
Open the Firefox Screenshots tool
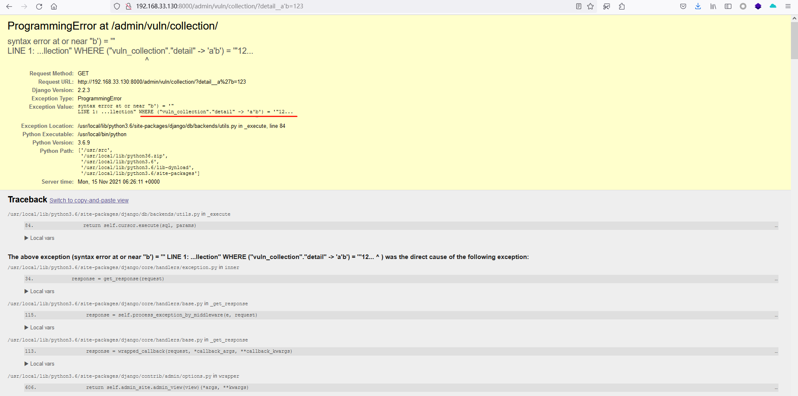606,6
